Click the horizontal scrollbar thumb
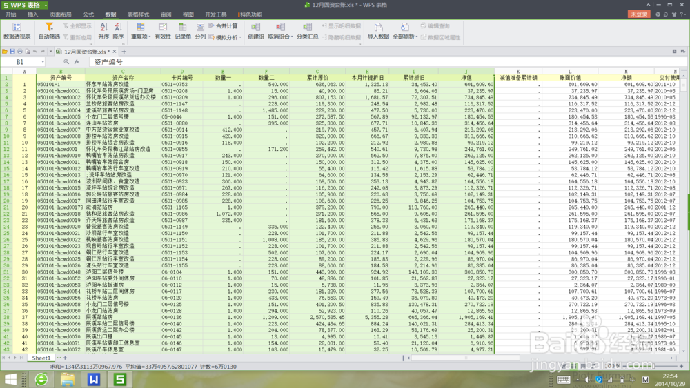This screenshot has height=388, width=690. click(x=464, y=358)
